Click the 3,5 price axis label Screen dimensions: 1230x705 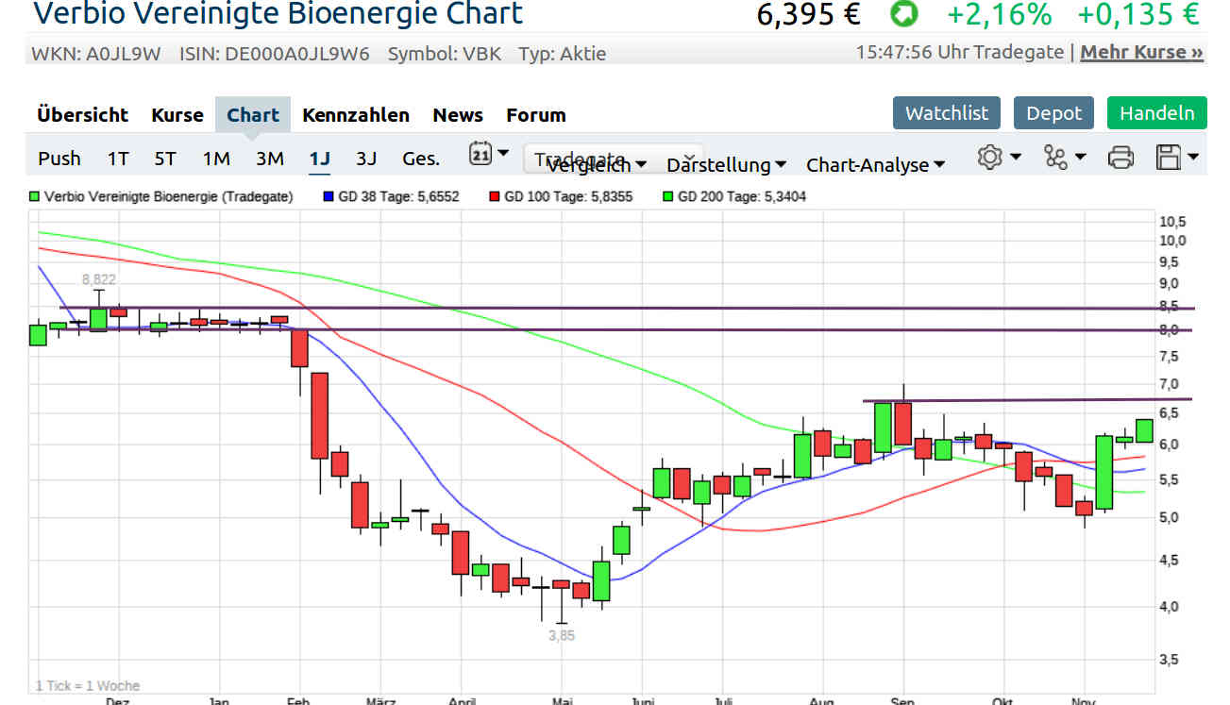click(x=1169, y=660)
